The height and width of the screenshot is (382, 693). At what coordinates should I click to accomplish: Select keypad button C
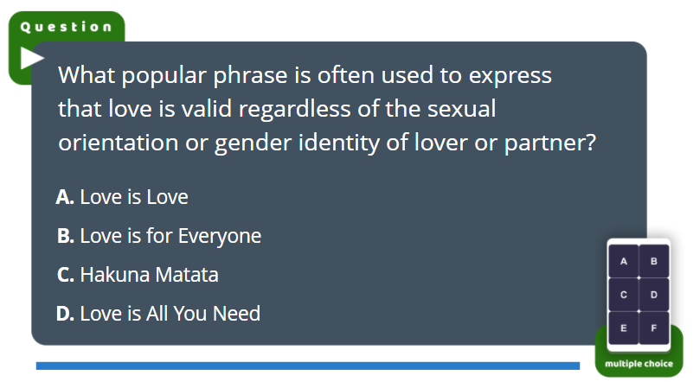coord(624,295)
